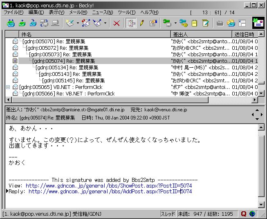Toggle the スレッド thread mode in status bar
Image resolution: width=267 pixels, height=219 pixels.
tap(168, 214)
